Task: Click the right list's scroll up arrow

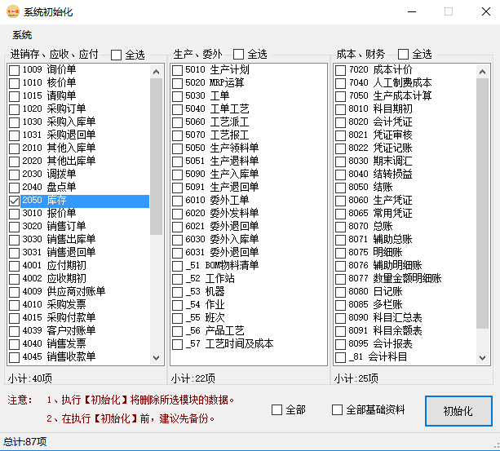Action: tap(482, 72)
